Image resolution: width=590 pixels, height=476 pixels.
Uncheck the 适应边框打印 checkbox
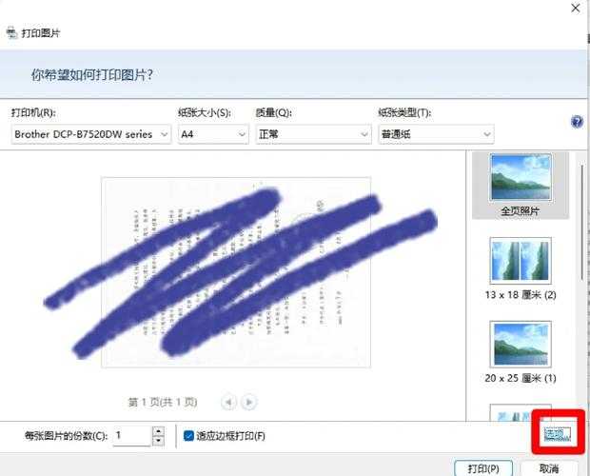tap(188, 436)
